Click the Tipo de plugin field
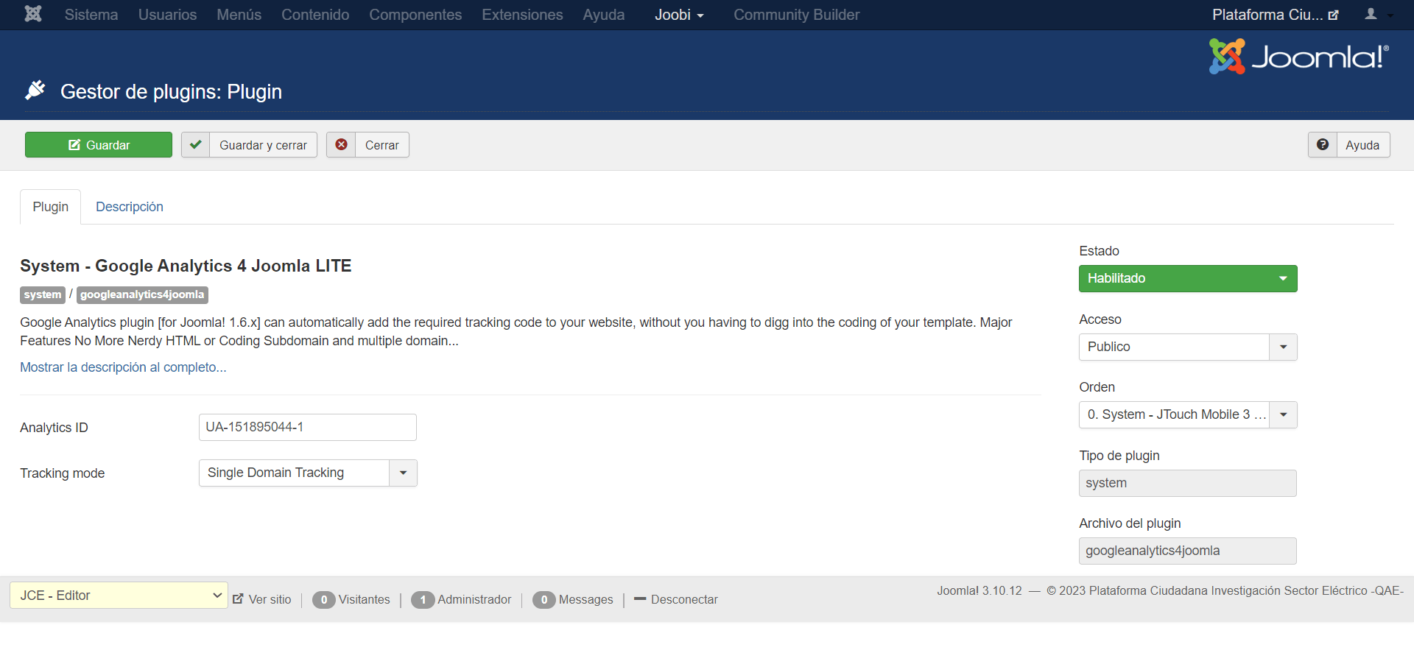Viewport: 1414px width, 650px height. (1188, 484)
